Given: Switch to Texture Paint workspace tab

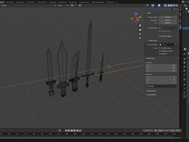Looking at the screenshot, I should pyautogui.click(x=42, y=2).
